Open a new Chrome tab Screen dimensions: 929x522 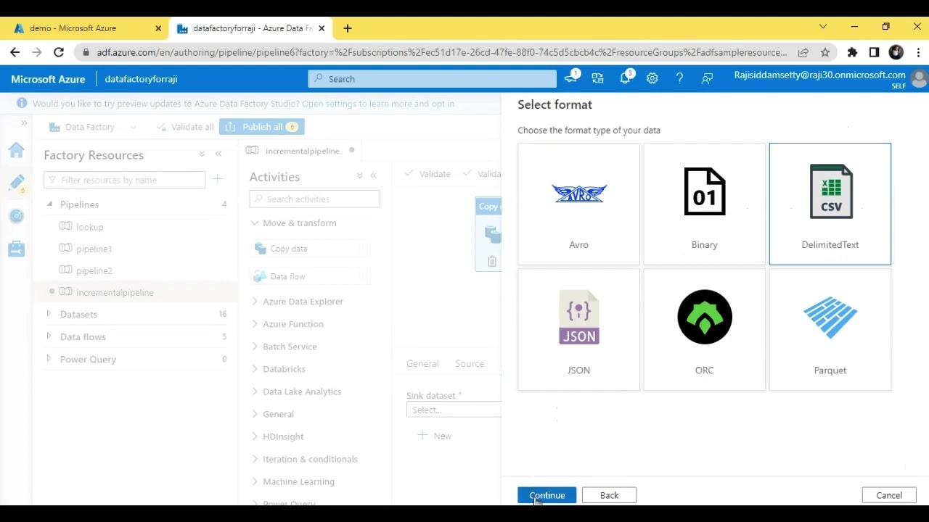click(x=348, y=28)
